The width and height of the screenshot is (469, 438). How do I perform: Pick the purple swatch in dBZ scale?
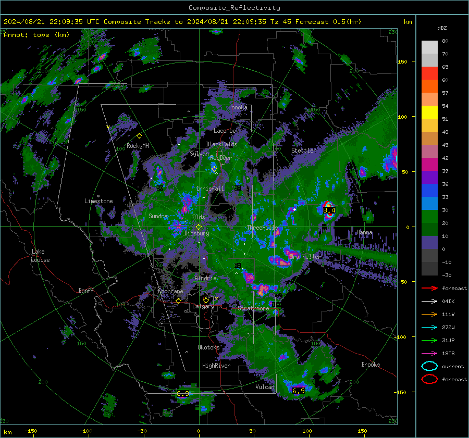point(429,177)
